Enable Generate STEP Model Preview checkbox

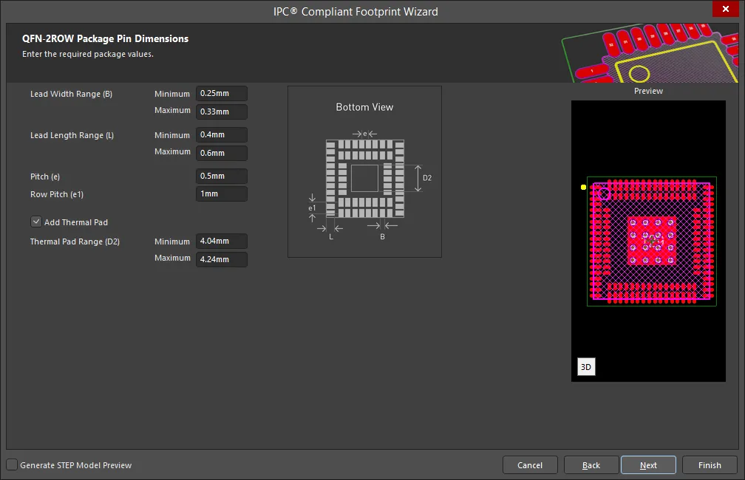[x=12, y=464]
